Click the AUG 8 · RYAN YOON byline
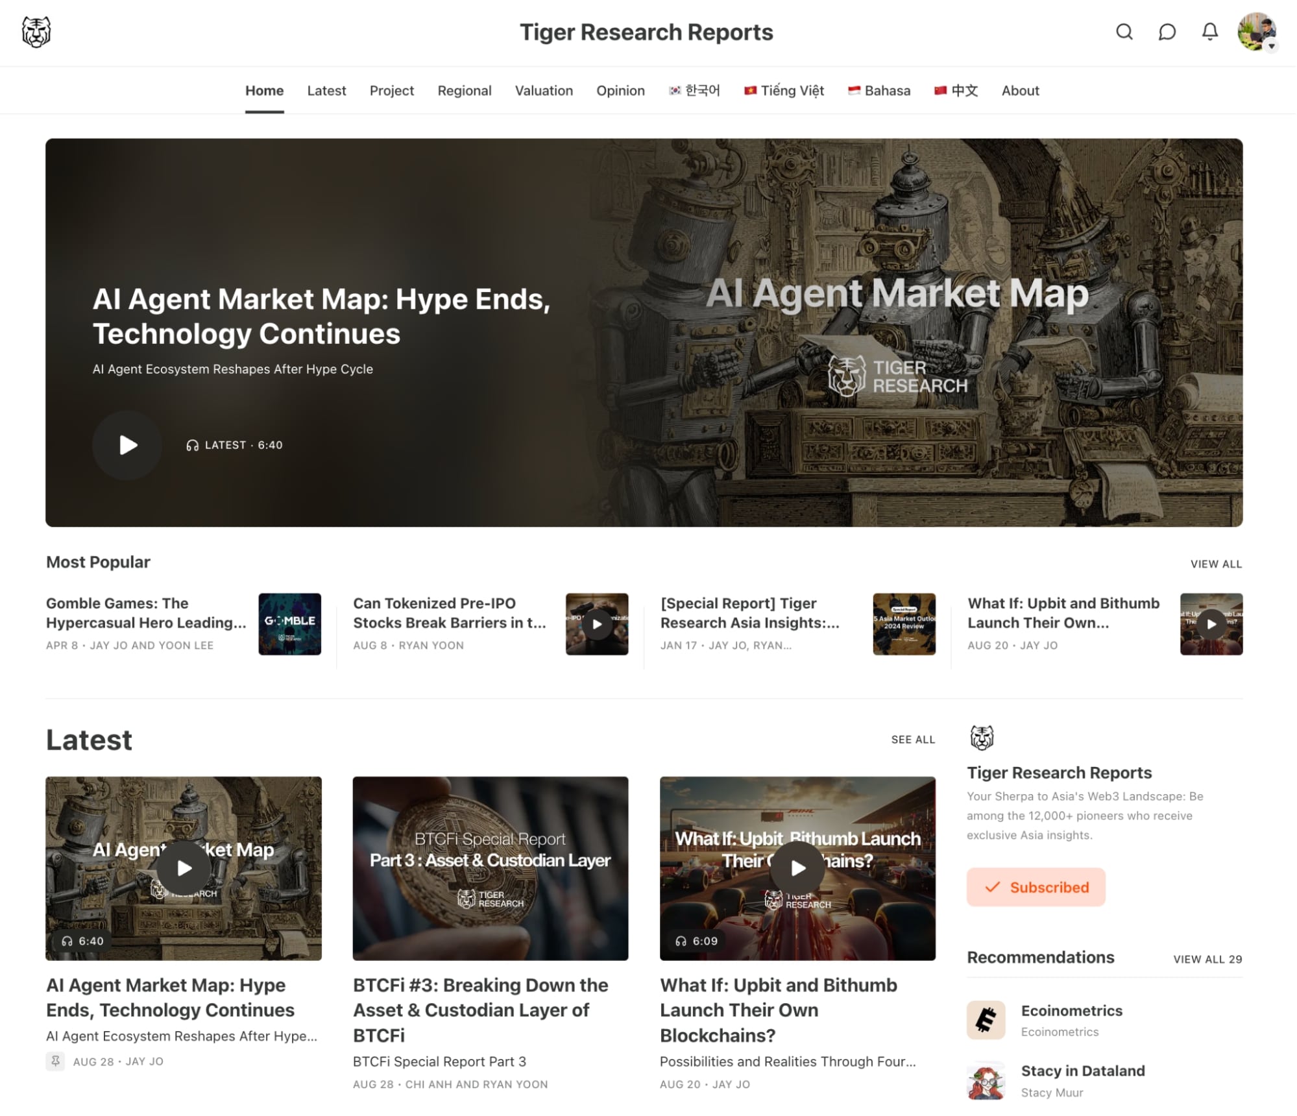The height and width of the screenshot is (1116, 1297). tap(408, 646)
